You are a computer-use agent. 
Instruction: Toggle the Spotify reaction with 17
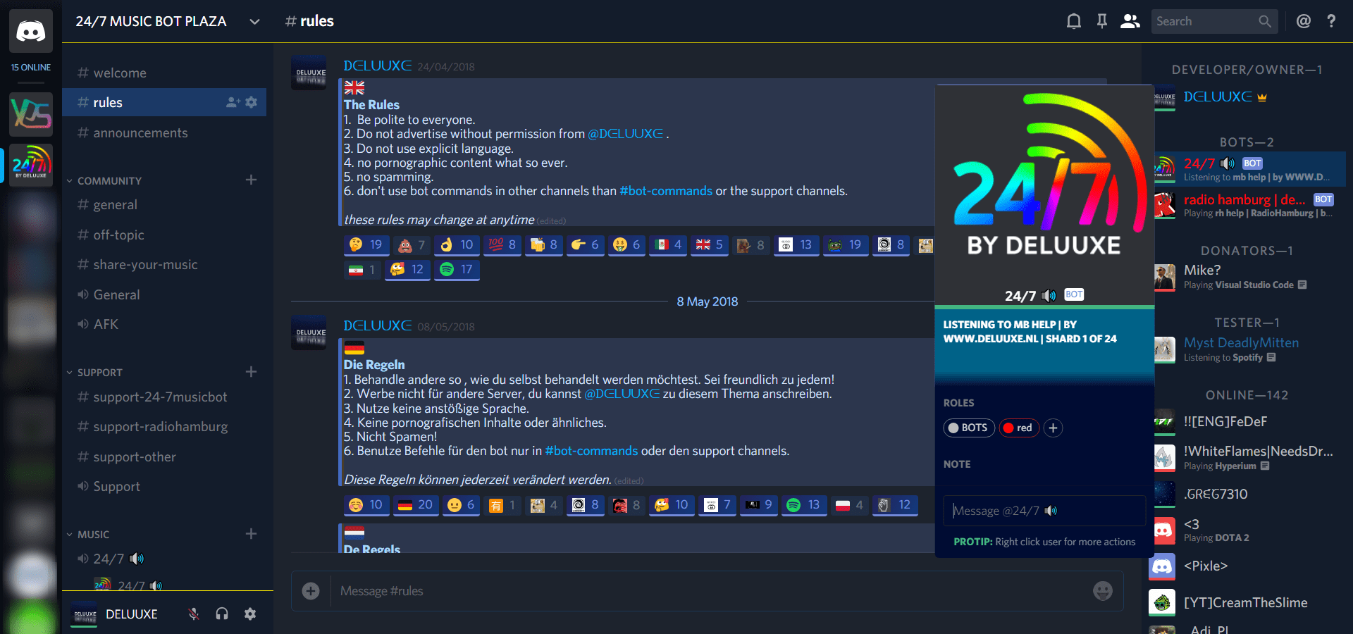457,270
